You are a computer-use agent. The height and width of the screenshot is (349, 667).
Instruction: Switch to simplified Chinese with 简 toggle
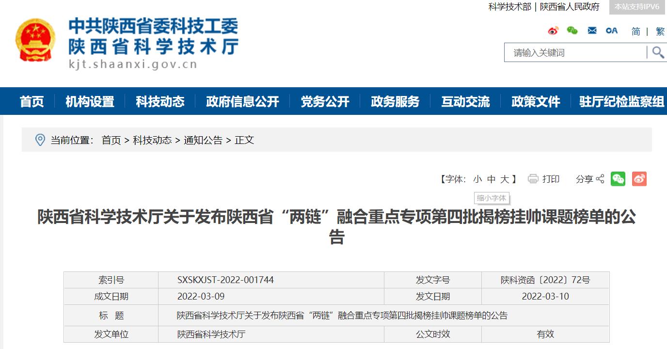click(635, 31)
